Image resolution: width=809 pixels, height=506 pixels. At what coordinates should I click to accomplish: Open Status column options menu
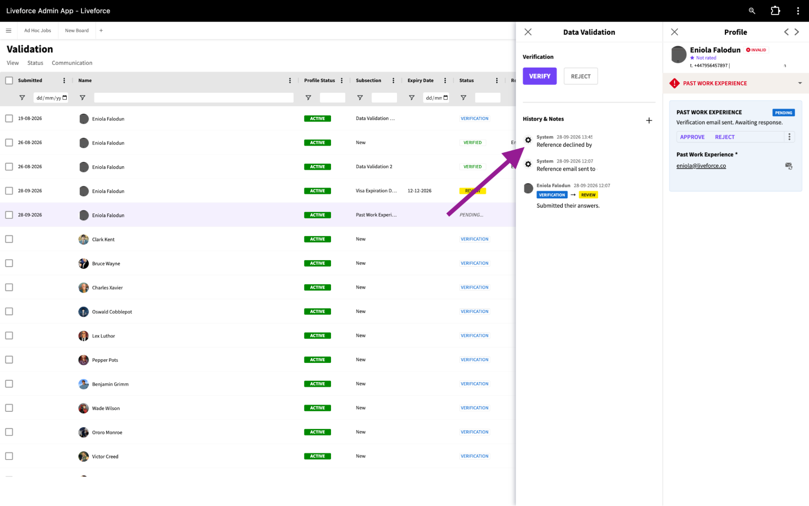497,80
